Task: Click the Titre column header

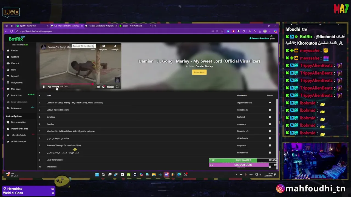Action: tap(49, 95)
